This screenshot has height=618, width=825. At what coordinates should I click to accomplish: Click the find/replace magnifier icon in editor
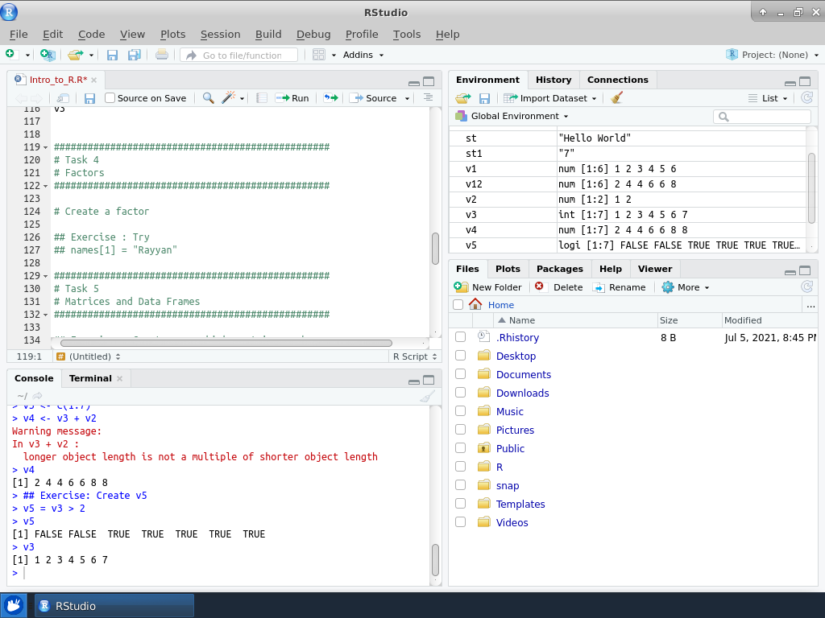(208, 98)
